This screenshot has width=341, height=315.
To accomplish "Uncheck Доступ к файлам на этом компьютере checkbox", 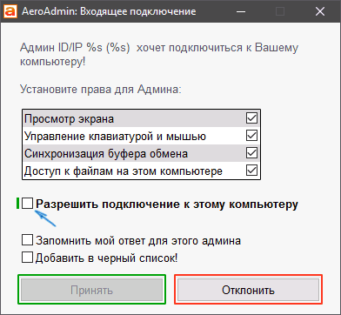I will [251, 171].
